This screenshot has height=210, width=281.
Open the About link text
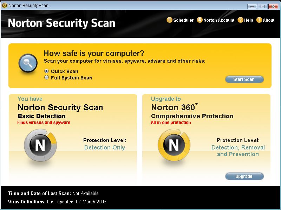point(269,20)
